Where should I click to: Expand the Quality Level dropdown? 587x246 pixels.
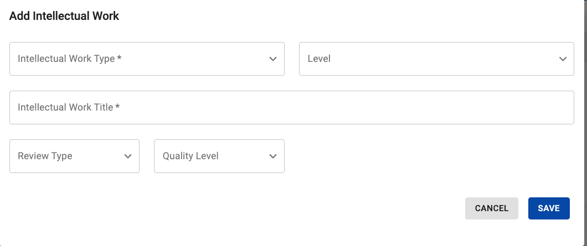pos(219,156)
